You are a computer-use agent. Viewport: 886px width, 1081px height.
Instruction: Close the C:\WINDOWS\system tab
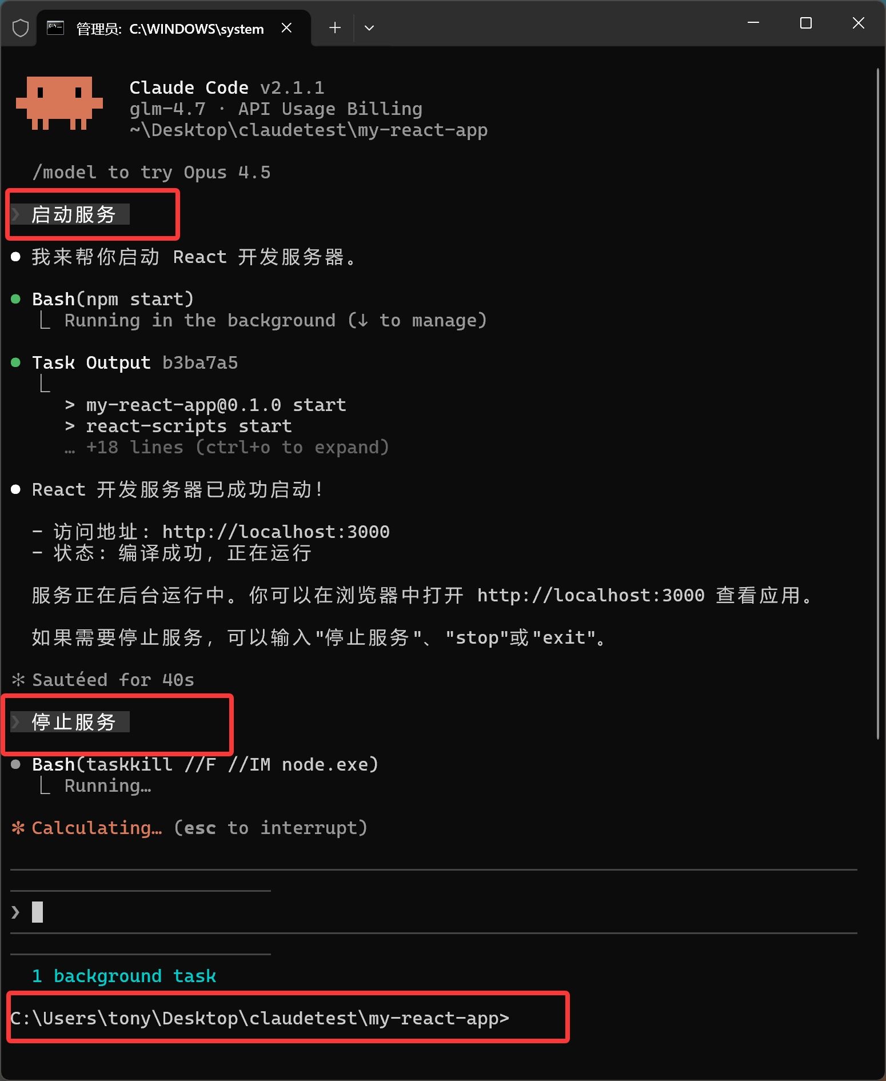(287, 28)
